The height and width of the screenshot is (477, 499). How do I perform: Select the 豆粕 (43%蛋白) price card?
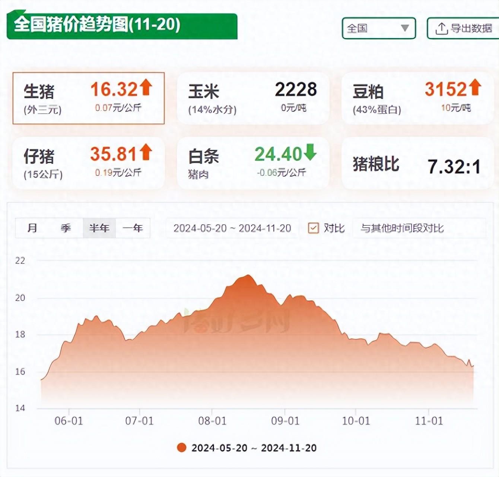pyautogui.click(x=417, y=98)
